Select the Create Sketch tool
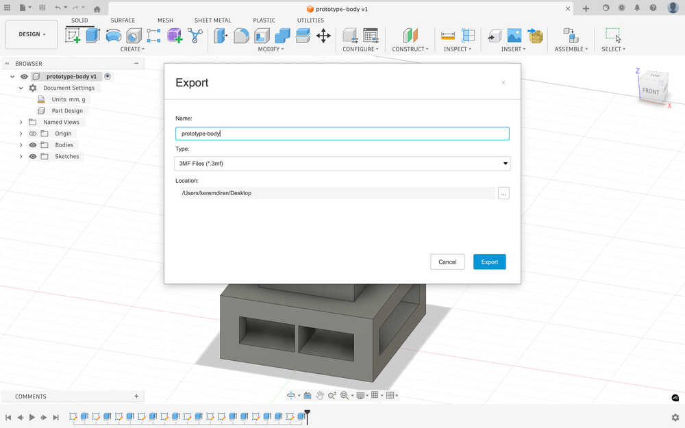685x428 pixels. (x=73, y=36)
